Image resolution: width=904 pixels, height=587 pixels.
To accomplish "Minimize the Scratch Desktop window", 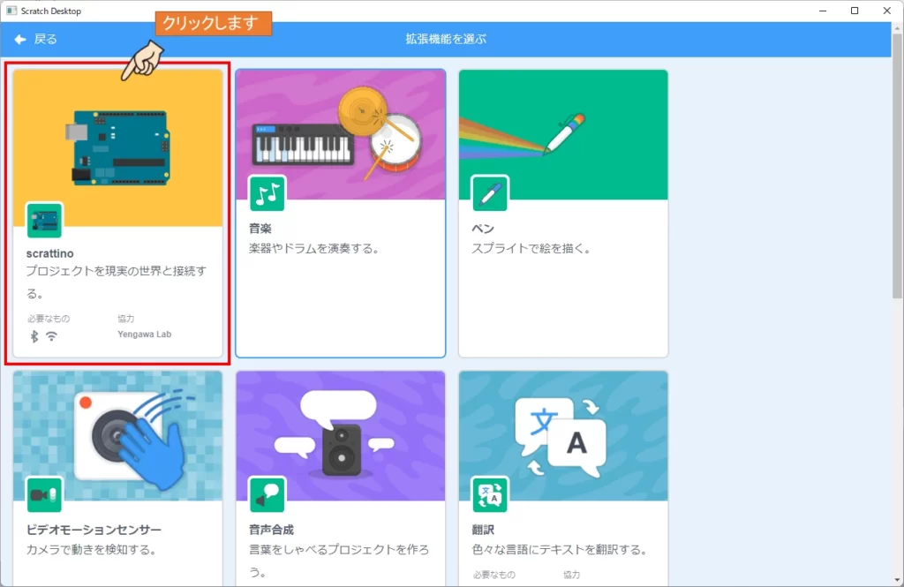I will tap(823, 11).
